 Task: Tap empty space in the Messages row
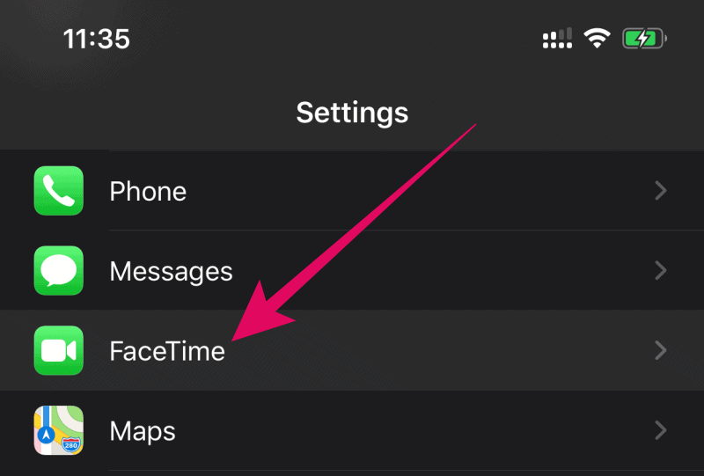(x=449, y=271)
